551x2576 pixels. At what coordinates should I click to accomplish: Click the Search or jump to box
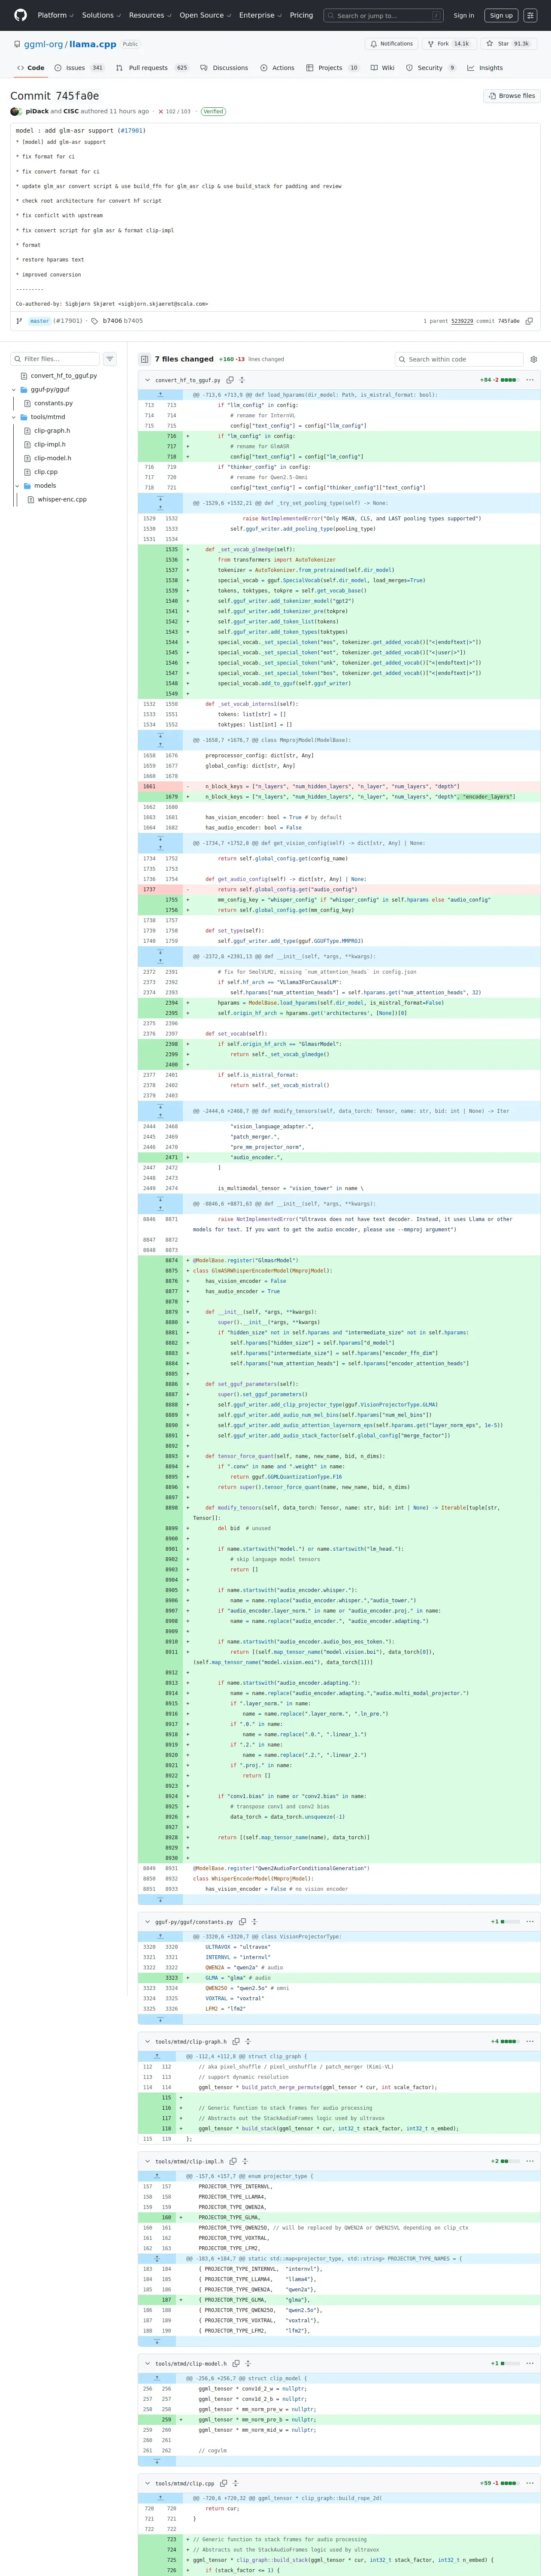tap(384, 15)
